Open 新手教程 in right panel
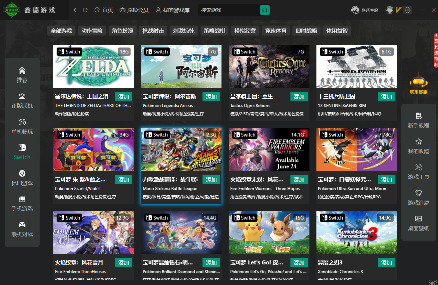This screenshot has height=285, width=438. click(419, 120)
